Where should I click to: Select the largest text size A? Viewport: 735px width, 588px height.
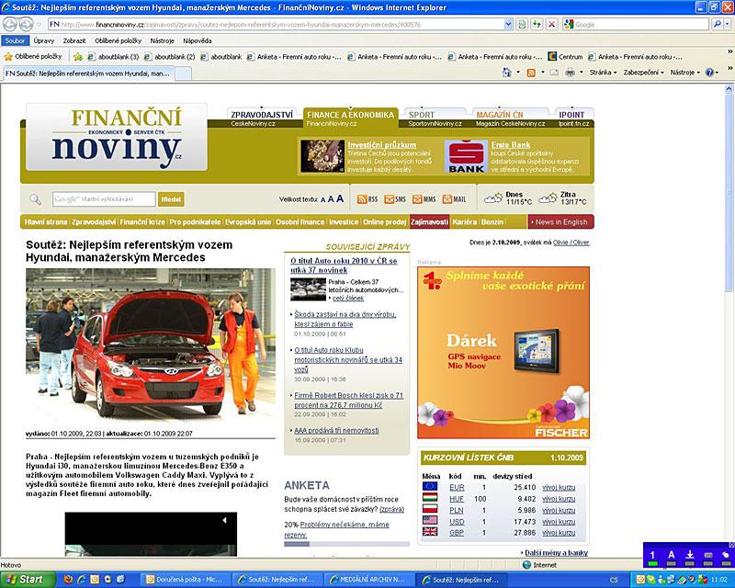[340, 198]
